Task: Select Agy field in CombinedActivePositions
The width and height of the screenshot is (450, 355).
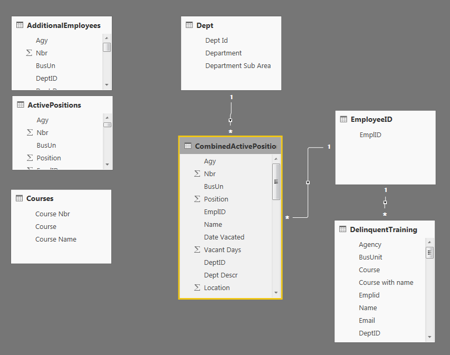Action: click(x=210, y=161)
